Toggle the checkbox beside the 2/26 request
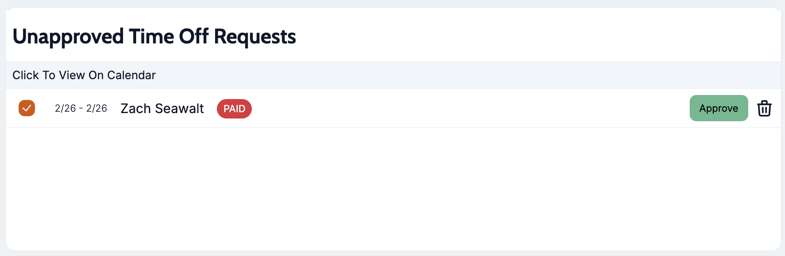Viewport: 785px width, 256px height. 27,108
